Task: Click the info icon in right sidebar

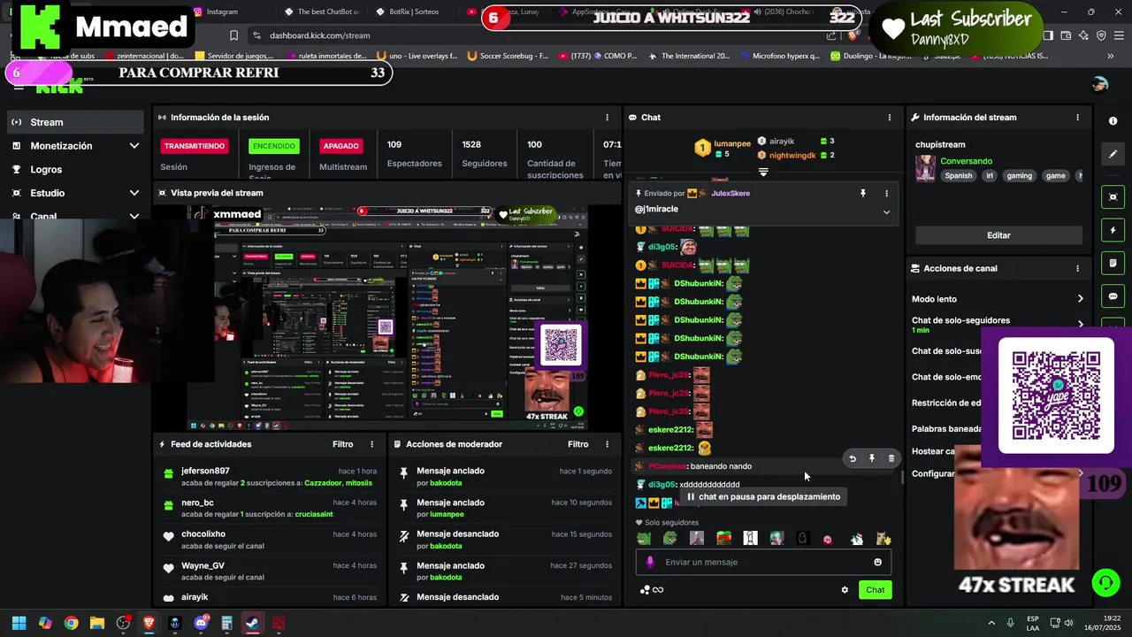Action: (x=1113, y=120)
